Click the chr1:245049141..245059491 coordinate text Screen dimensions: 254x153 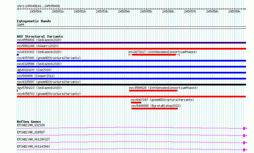[39, 6]
